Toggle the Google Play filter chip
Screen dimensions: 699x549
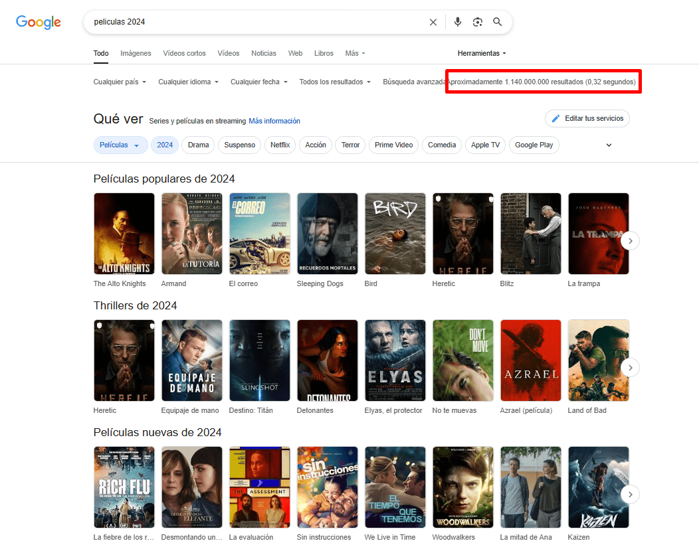click(x=534, y=145)
